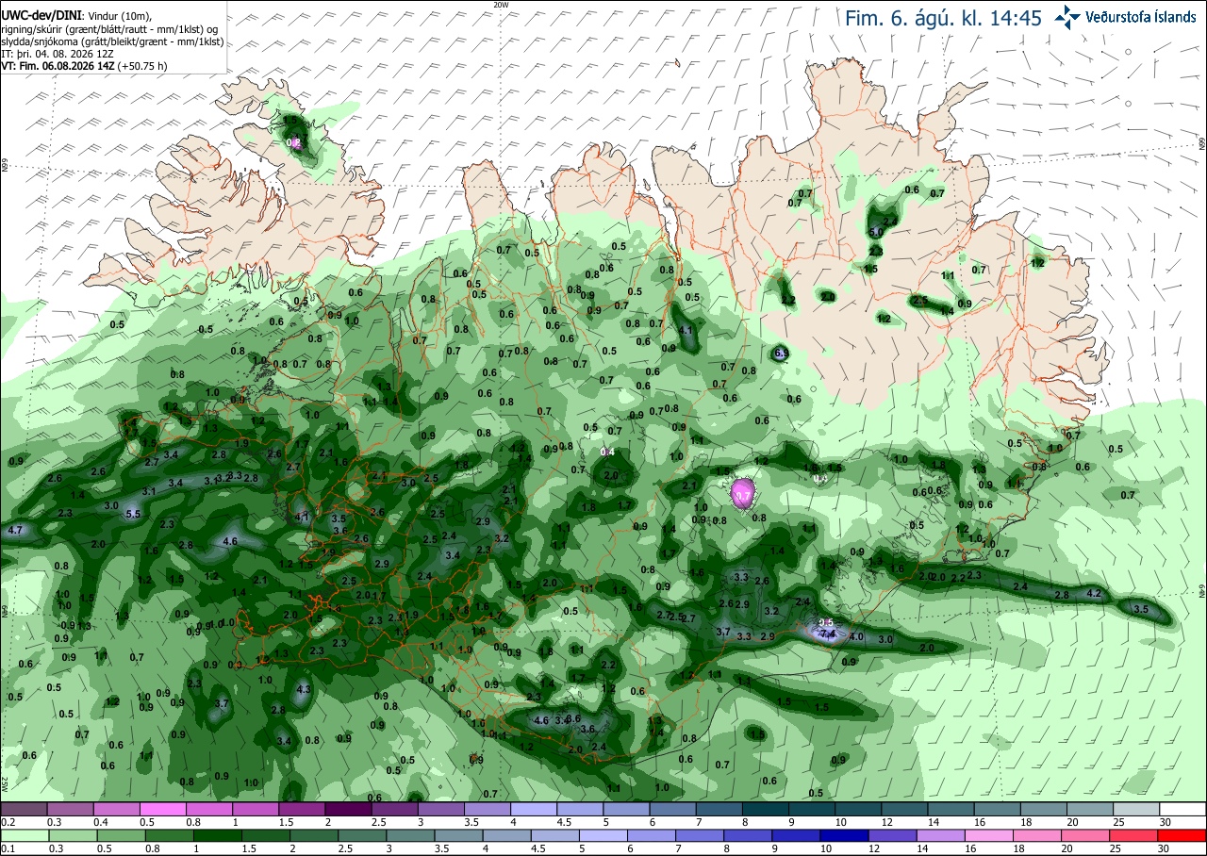Click the Veðurstofa Íslands name text
Screen dimensions: 1207x856
(x=1140, y=17)
